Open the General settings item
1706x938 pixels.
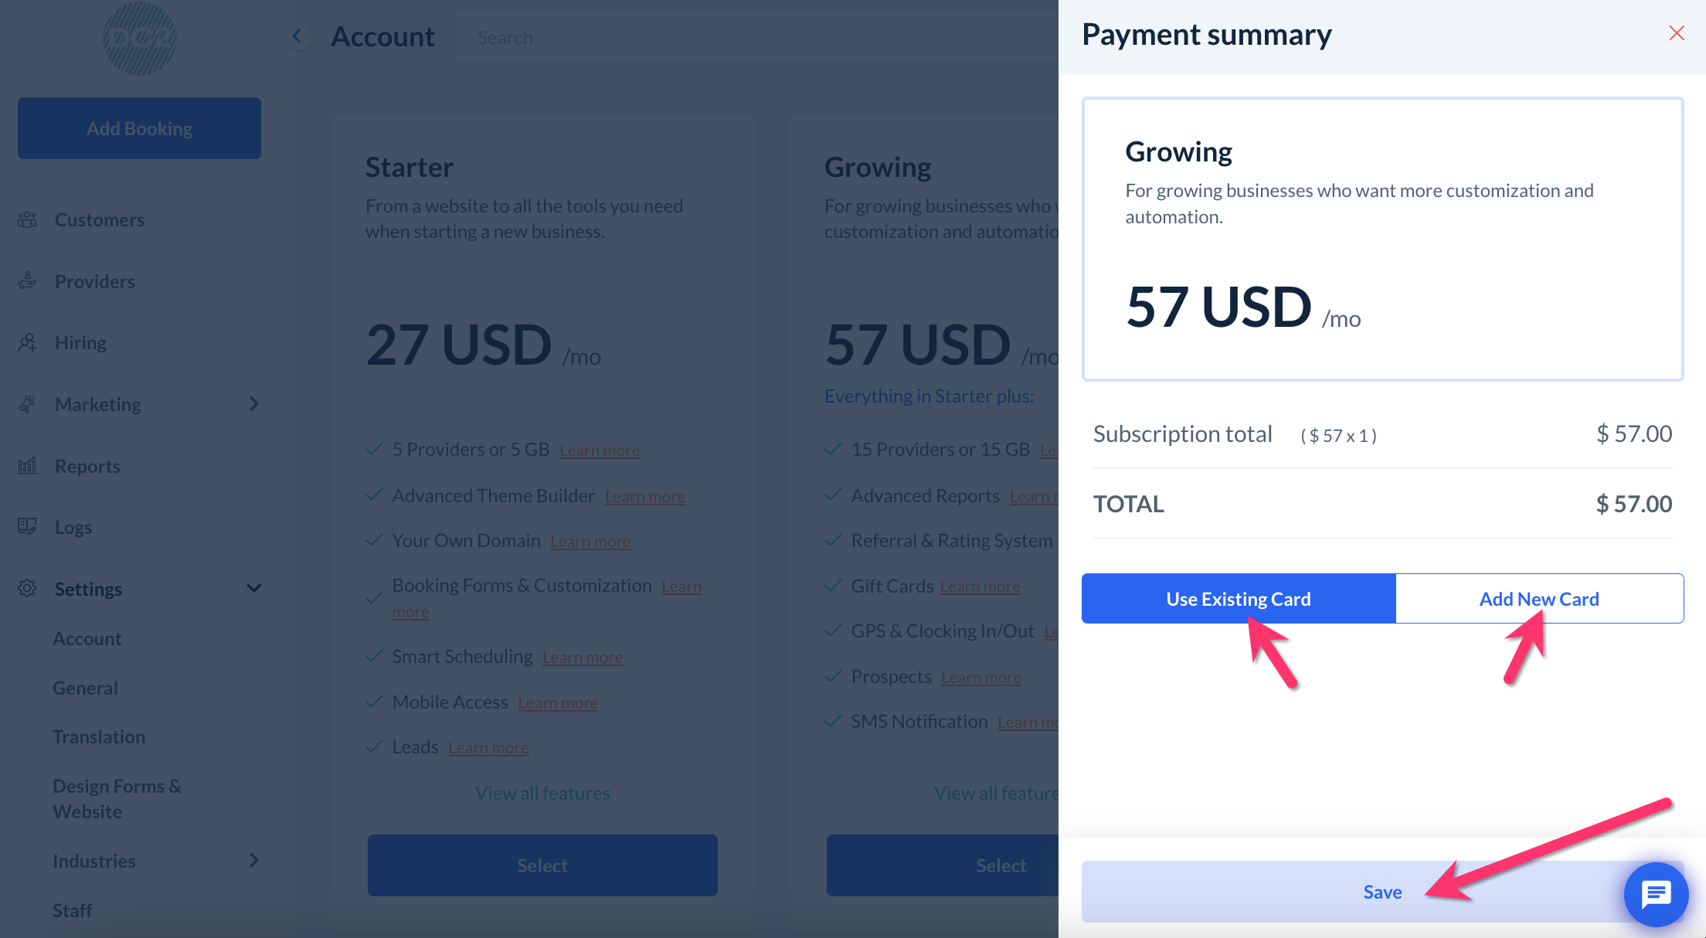pos(85,688)
